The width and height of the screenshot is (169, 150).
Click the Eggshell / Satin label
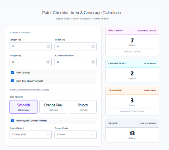(x=147, y=31)
